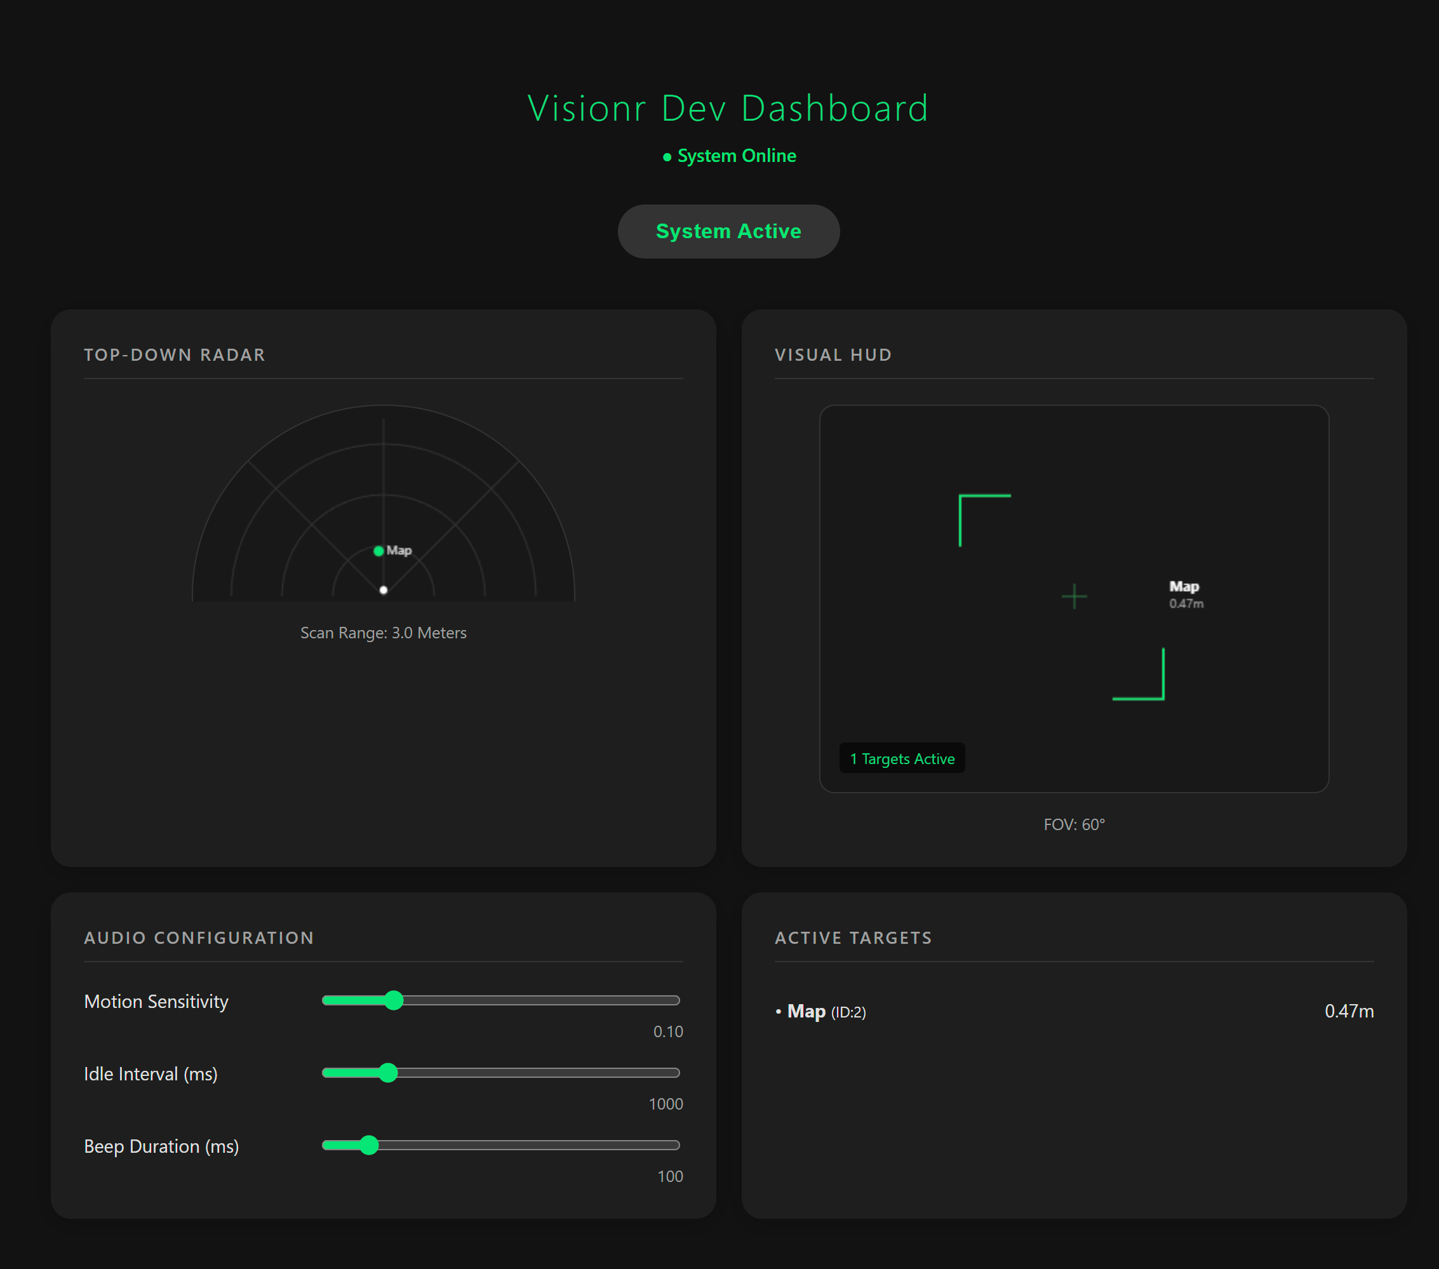Click the Beep Duration slider handle
Viewport: 1439px width, 1269px height.
pyautogui.click(x=369, y=1145)
